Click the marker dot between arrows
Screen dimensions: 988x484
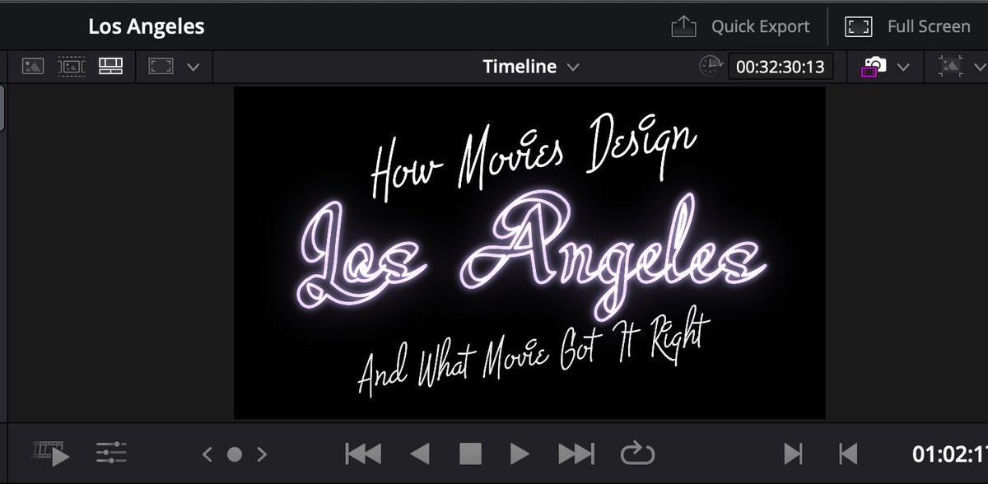coord(235,453)
